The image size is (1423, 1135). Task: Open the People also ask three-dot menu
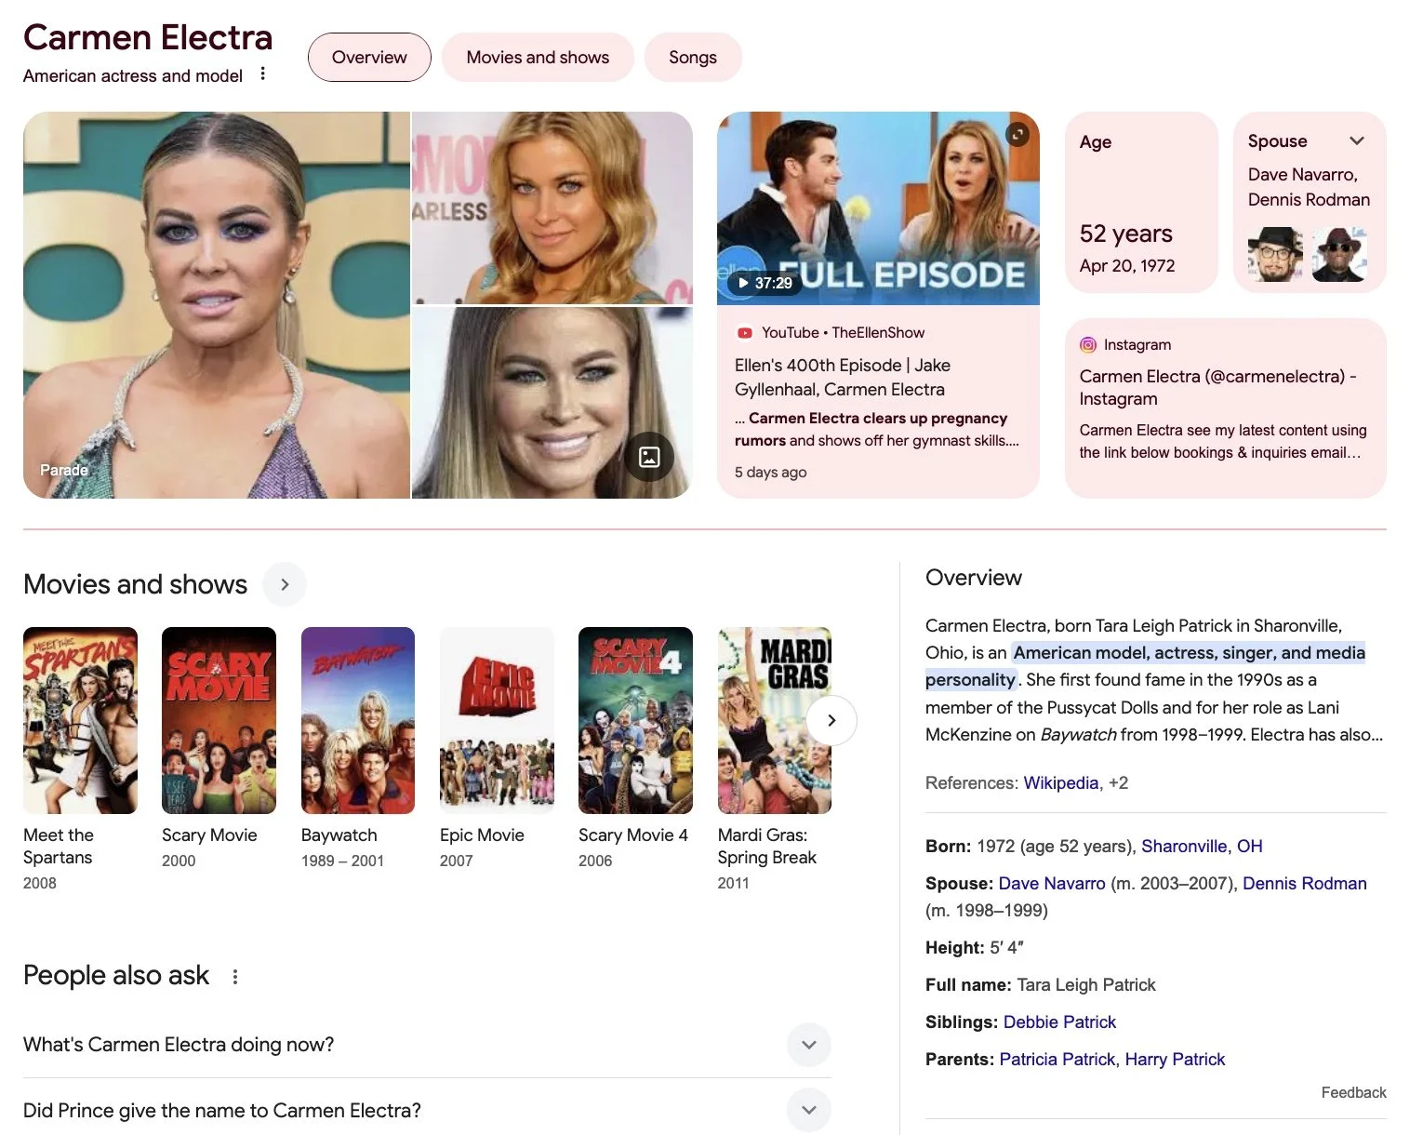click(x=235, y=976)
